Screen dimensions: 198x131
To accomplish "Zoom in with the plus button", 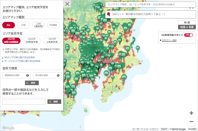I will pos(191,113).
